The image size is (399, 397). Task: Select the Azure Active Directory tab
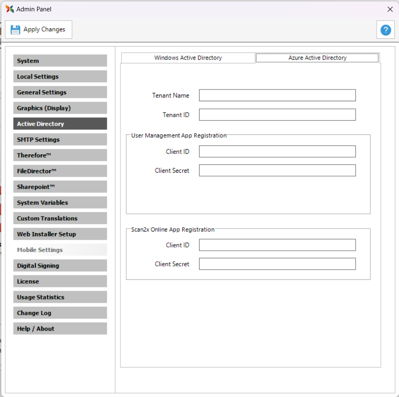click(x=317, y=58)
